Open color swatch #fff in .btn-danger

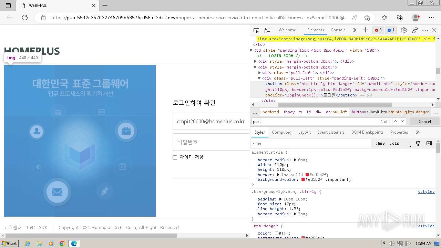[x=276, y=233]
